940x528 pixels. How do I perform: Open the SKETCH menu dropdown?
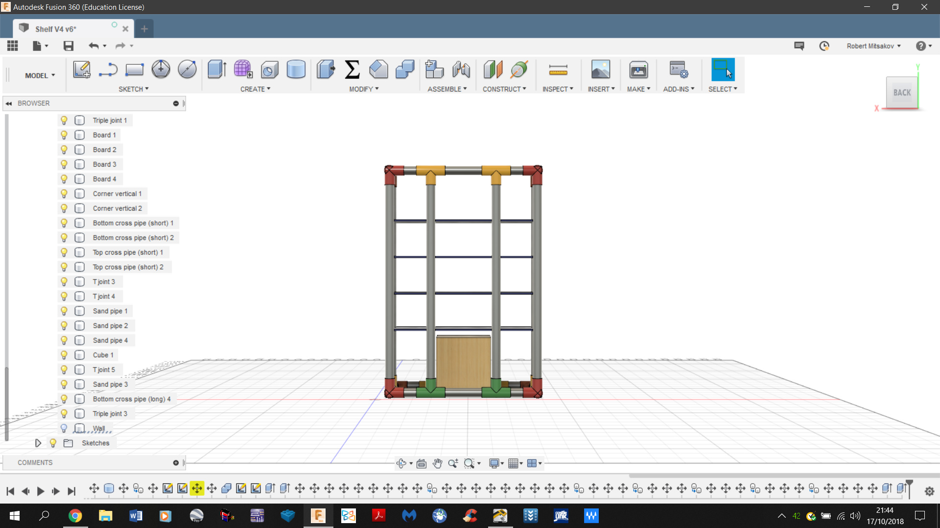coord(133,89)
